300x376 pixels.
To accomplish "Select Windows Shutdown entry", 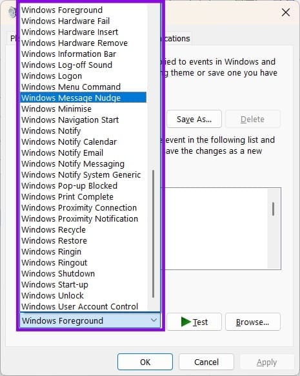I will point(83,274).
